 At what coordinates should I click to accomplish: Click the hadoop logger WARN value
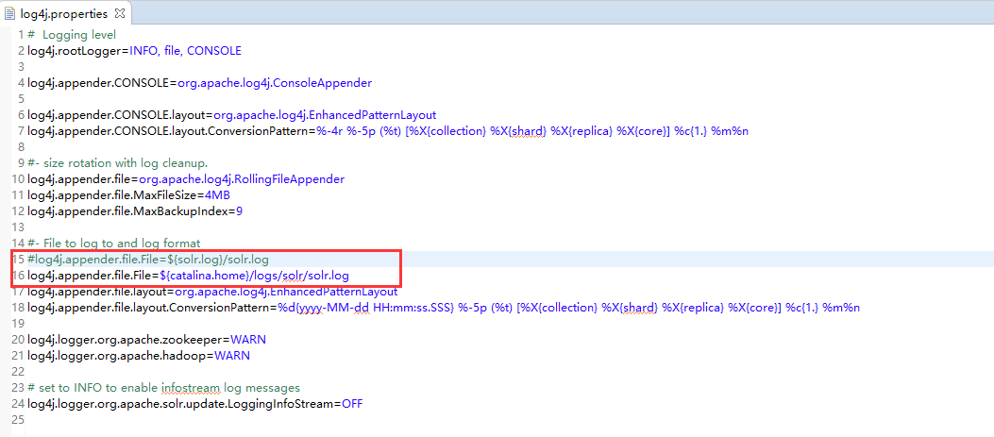[232, 355]
